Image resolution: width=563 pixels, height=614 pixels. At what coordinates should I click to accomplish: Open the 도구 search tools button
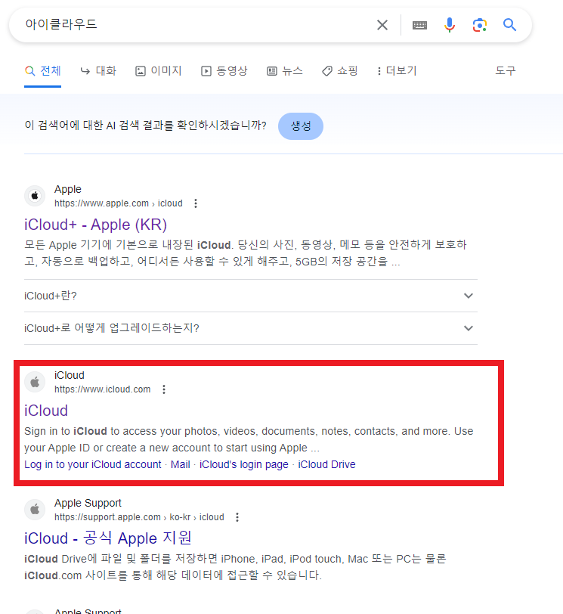click(505, 71)
